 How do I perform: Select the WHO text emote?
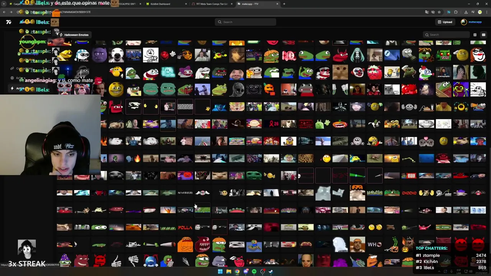(x=374, y=245)
